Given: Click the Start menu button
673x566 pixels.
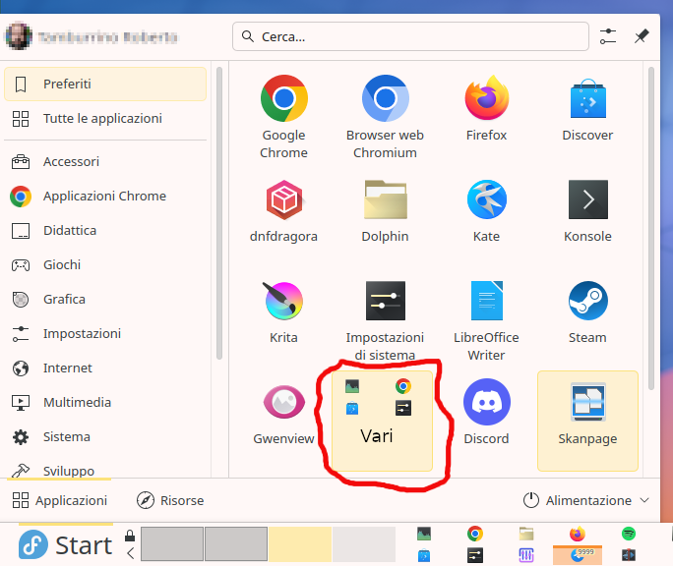Looking at the screenshot, I should click(65, 545).
